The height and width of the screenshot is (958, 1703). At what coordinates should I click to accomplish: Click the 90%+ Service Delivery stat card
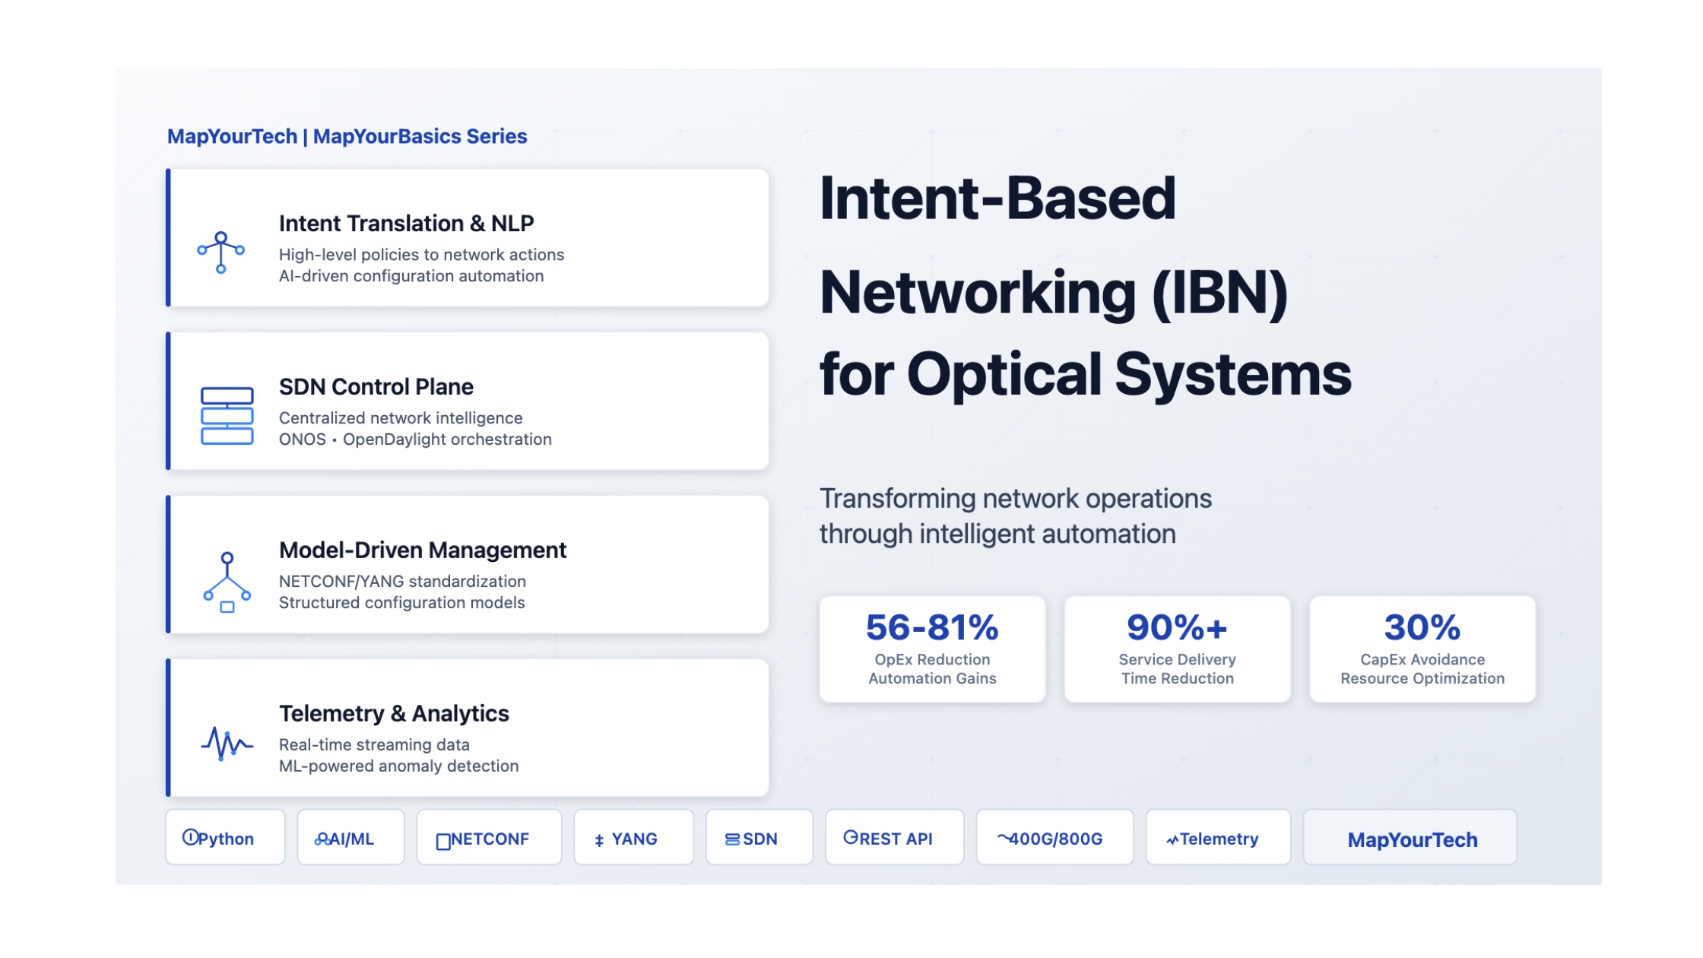pos(1177,649)
